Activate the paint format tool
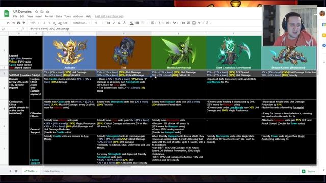The height and width of the screenshot is (183, 326). click(x=24, y=23)
